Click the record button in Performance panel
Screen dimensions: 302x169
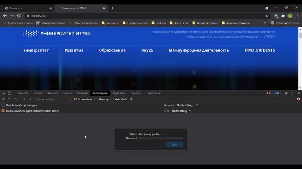point(3,99)
